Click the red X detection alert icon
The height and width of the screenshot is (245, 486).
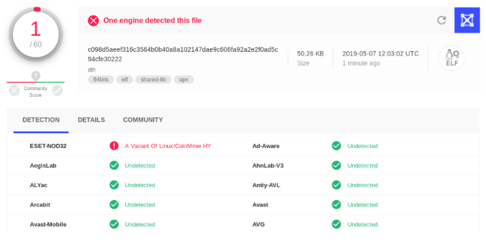pyautogui.click(x=93, y=21)
